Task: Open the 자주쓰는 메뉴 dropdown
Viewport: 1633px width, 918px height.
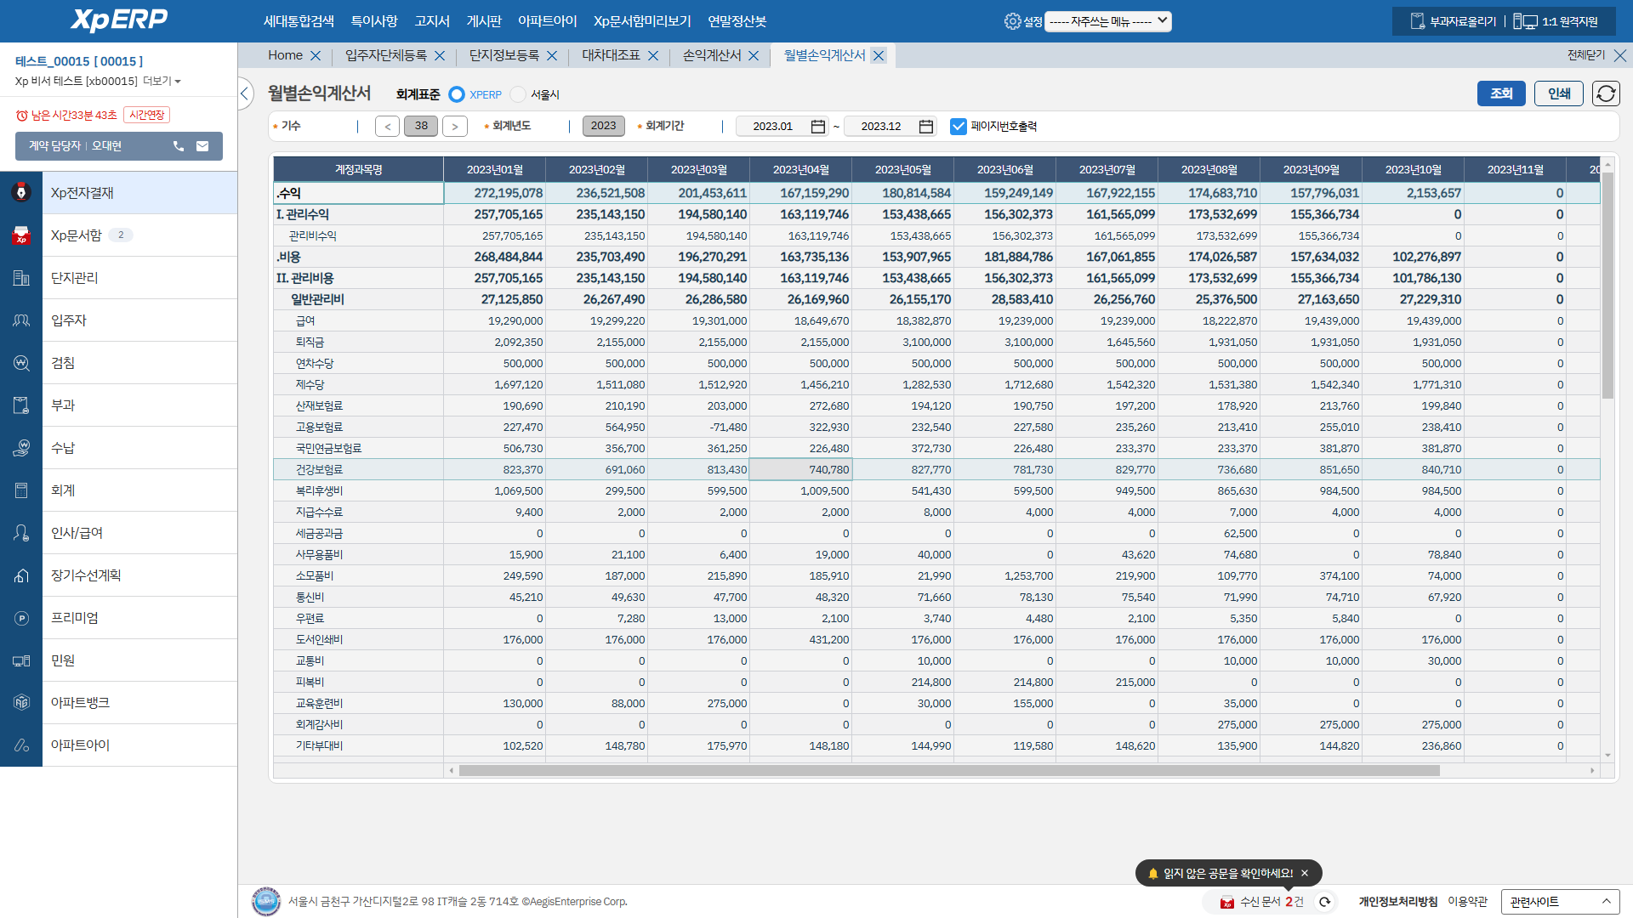Action: pos(1107,21)
